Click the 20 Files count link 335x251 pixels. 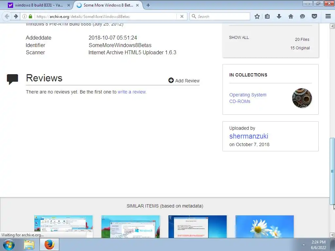(302, 40)
